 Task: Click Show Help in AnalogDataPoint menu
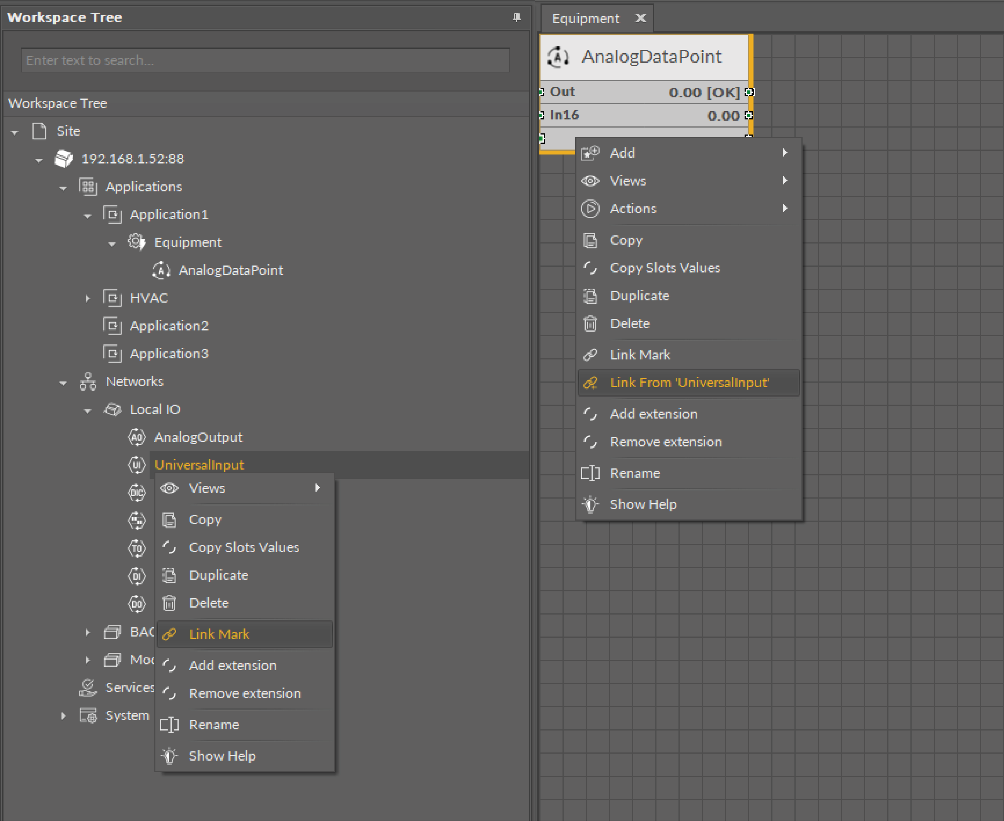pos(643,505)
